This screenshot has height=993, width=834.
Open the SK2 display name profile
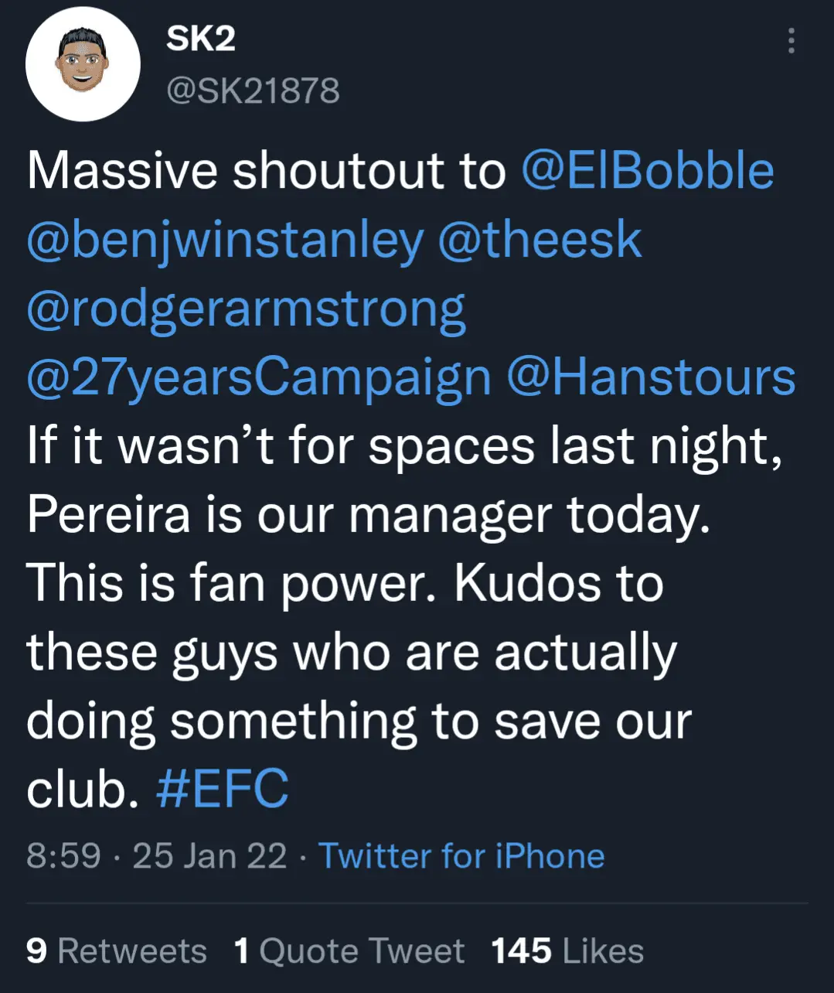pos(200,39)
